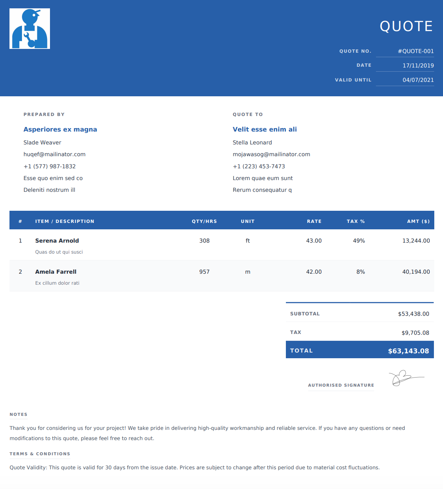Select the company name Asperiores ex magna
Viewport: 443px width, 489px height.
(60, 129)
